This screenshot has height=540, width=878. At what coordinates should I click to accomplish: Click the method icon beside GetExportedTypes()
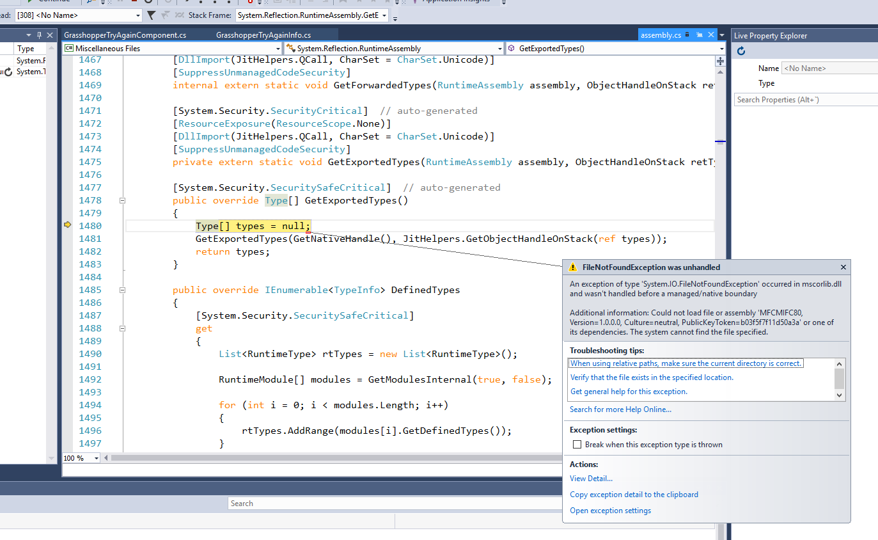pyautogui.click(x=510, y=47)
